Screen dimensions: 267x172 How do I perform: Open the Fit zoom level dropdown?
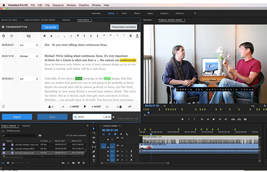point(168,106)
